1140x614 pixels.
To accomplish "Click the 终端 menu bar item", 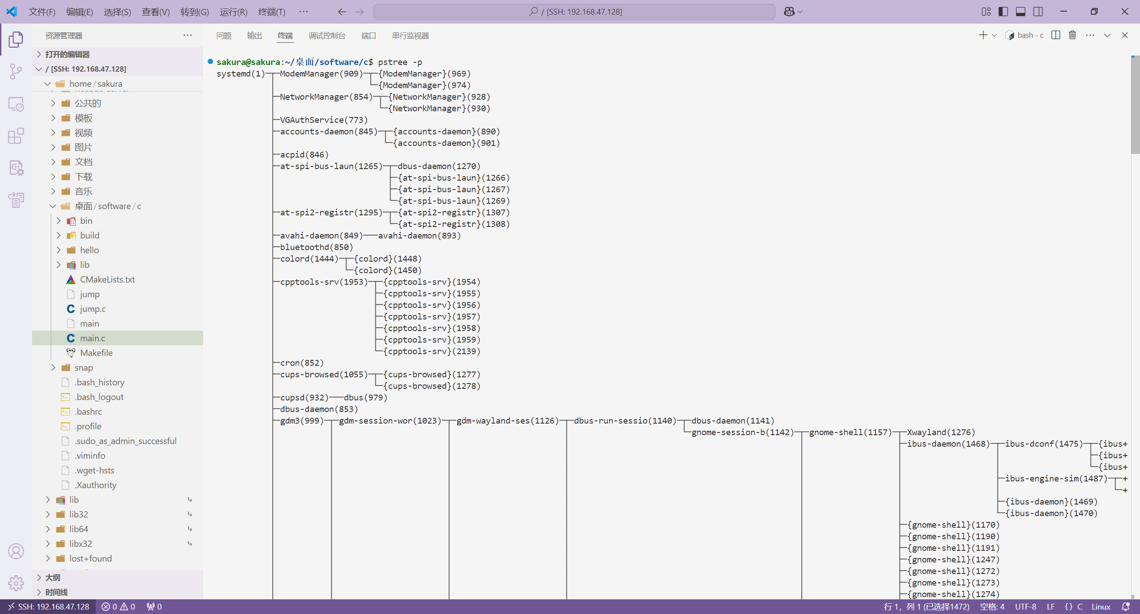I will (x=274, y=11).
